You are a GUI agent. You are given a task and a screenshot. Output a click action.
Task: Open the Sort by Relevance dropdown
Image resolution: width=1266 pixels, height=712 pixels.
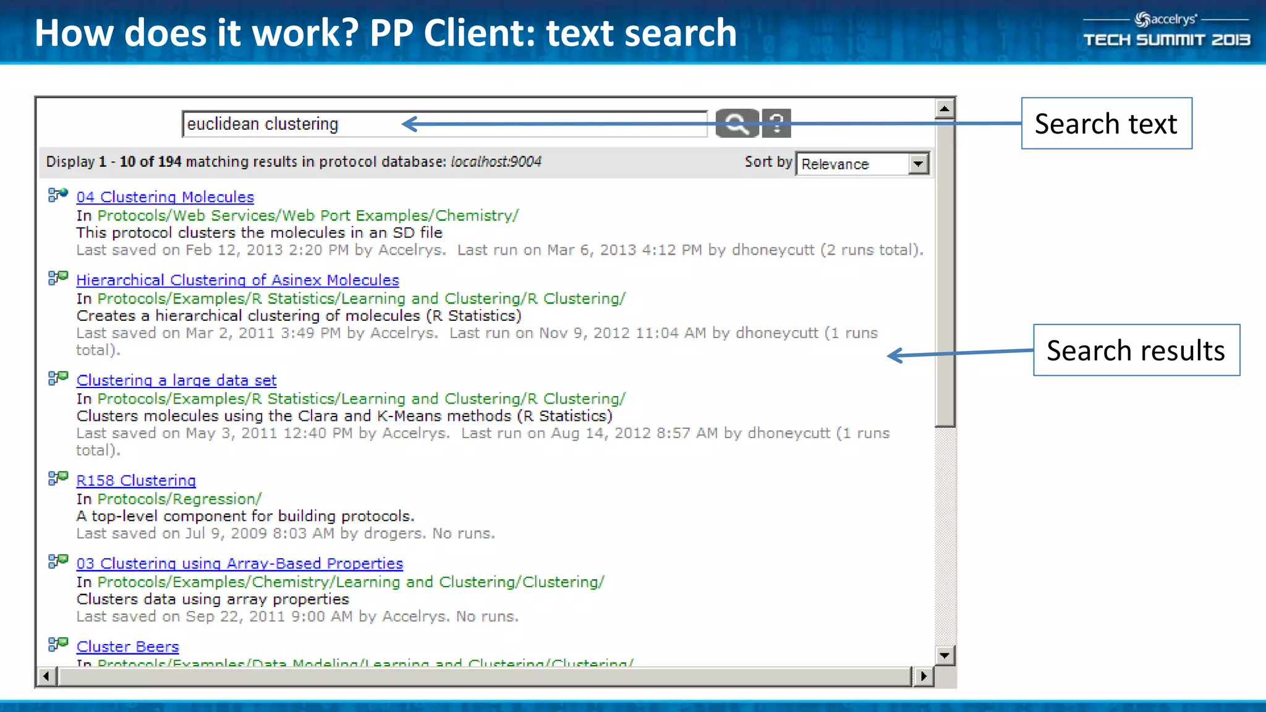(x=862, y=164)
